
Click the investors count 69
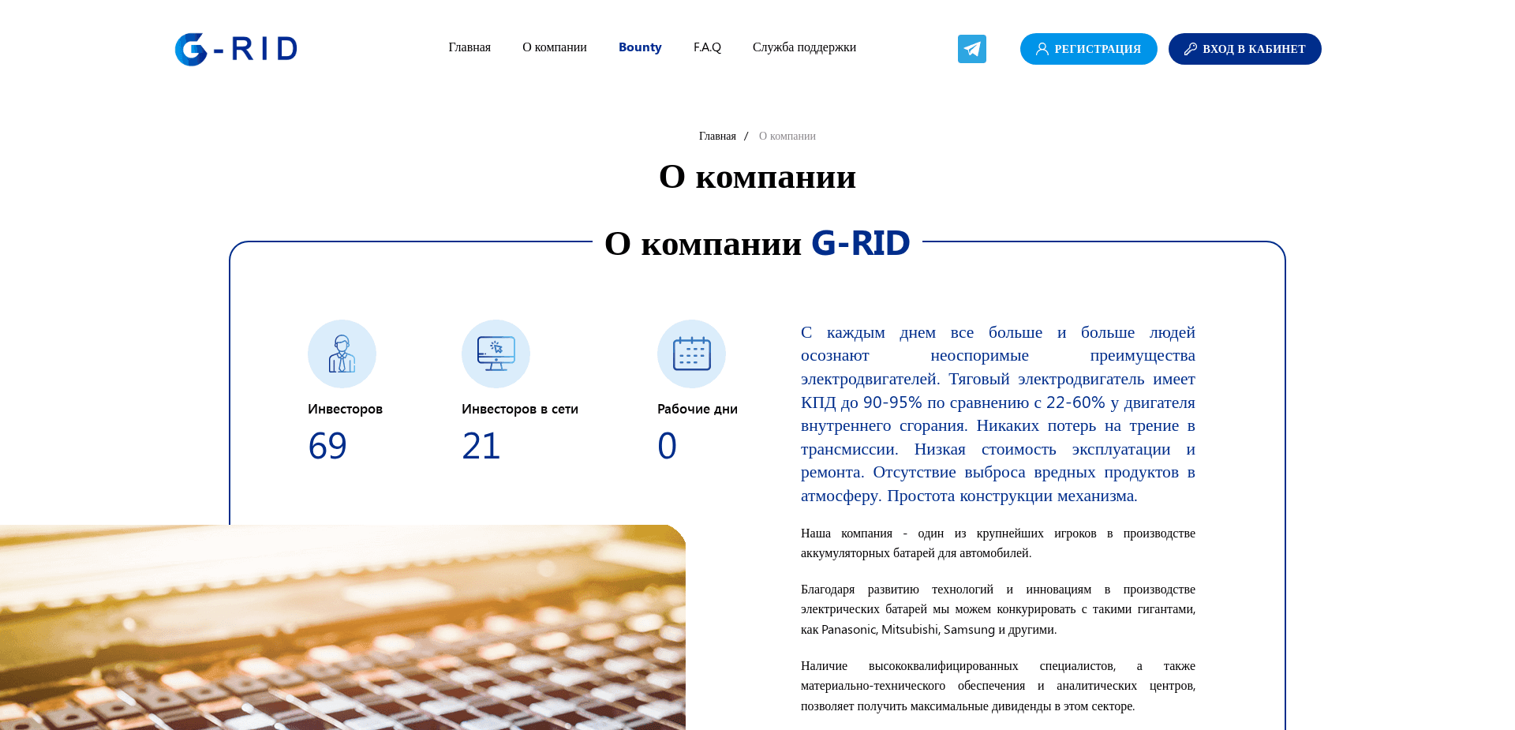click(x=327, y=446)
